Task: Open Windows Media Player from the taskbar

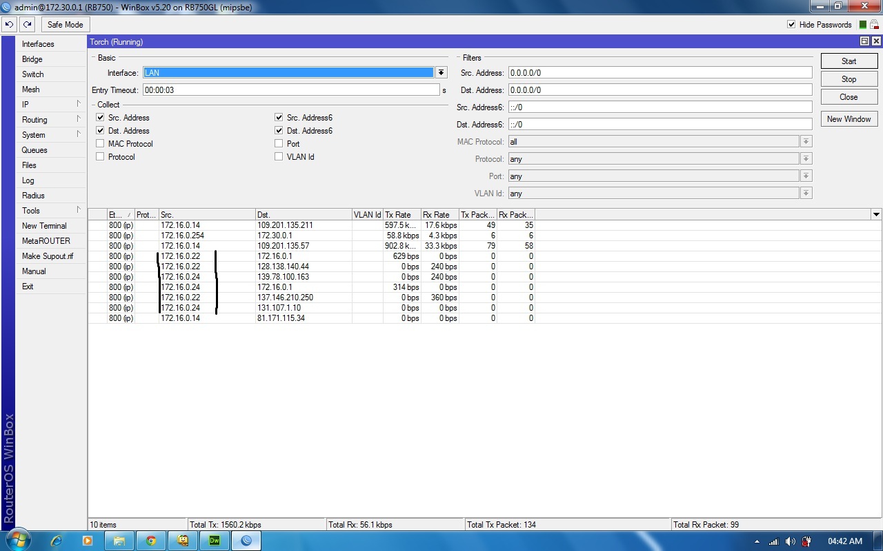Action: (88, 541)
